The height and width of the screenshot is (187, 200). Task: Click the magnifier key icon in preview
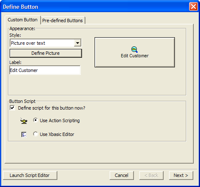coord(134,49)
